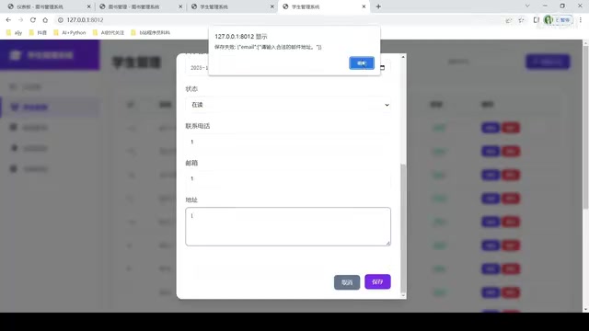Click the 联系电话 input field
This screenshot has width=589, height=331.
click(x=288, y=142)
